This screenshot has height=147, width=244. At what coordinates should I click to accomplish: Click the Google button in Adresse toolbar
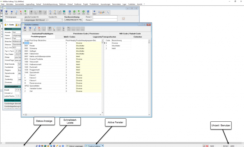[x=101, y=13]
